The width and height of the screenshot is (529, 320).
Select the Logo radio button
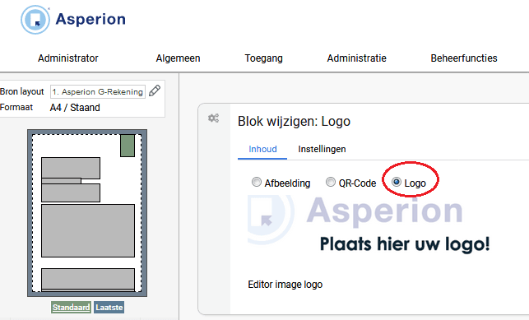(x=396, y=182)
